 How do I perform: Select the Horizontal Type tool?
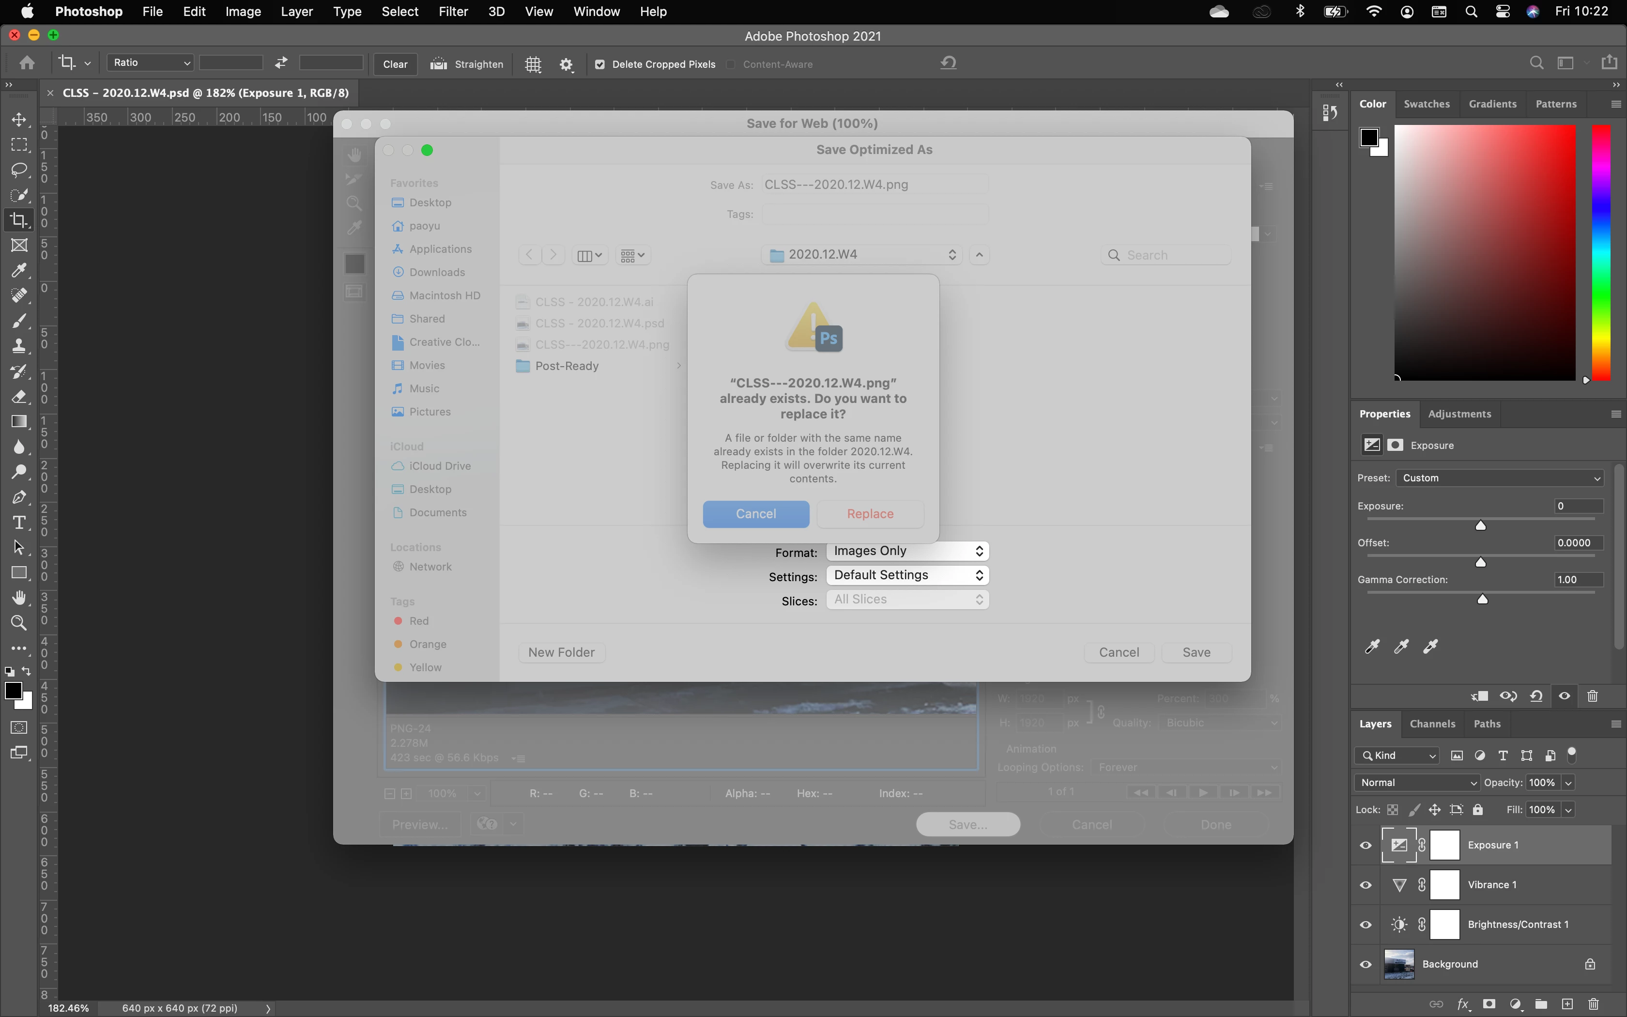19,523
